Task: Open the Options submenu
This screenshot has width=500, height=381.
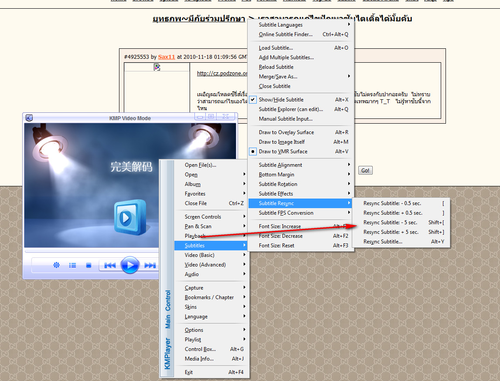Action: coord(211,330)
